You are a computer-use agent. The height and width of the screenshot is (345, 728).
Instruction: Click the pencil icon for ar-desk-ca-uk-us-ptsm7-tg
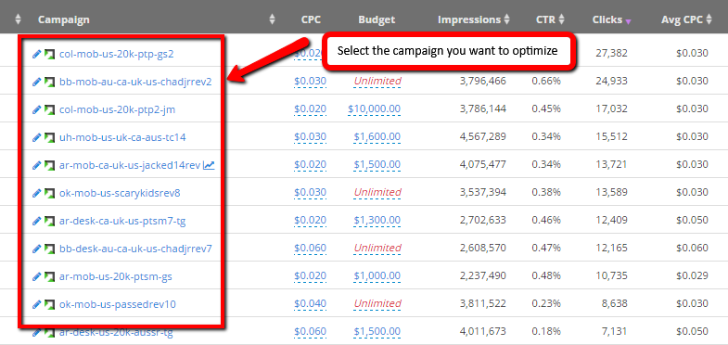tap(37, 221)
